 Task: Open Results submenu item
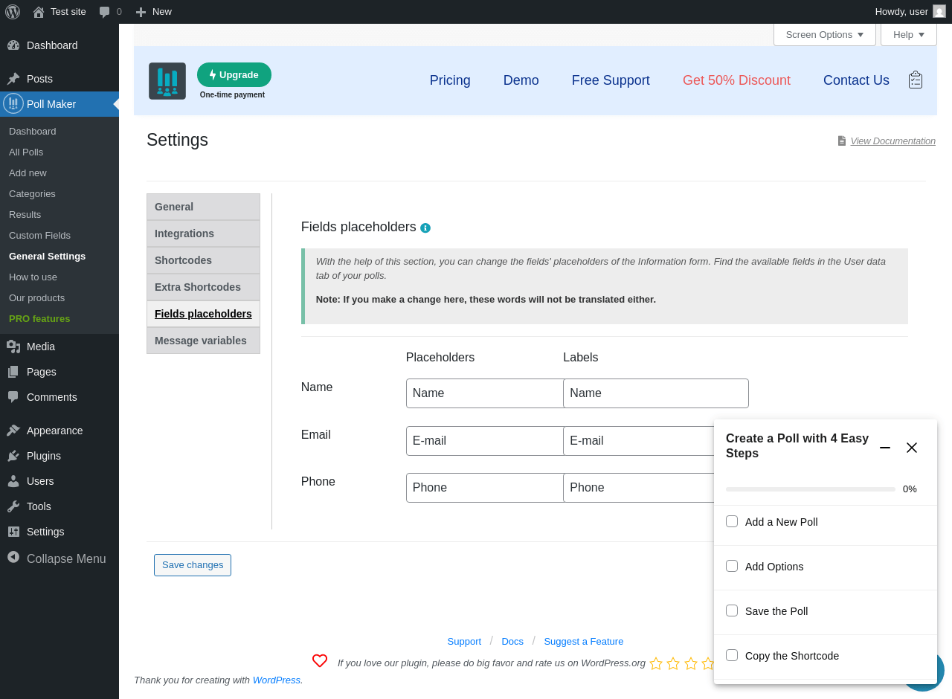tap(25, 214)
